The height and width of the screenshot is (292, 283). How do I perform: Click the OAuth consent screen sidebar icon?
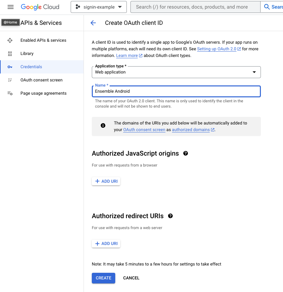pyautogui.click(x=10, y=80)
